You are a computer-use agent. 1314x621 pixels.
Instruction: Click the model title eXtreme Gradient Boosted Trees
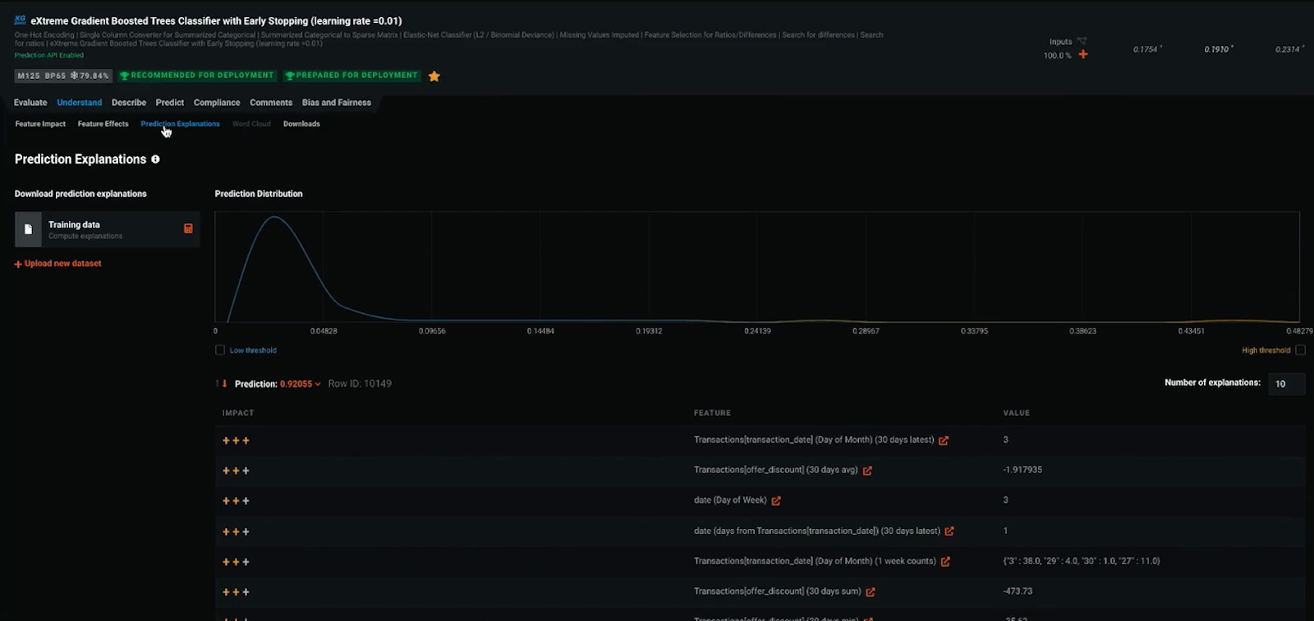[216, 21]
